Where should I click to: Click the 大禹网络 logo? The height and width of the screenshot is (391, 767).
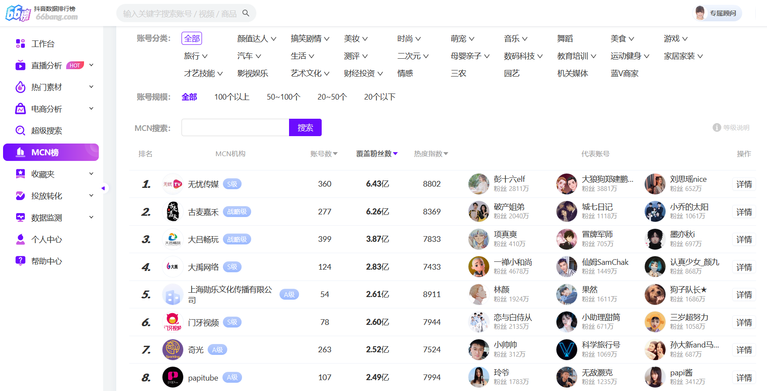(x=173, y=267)
